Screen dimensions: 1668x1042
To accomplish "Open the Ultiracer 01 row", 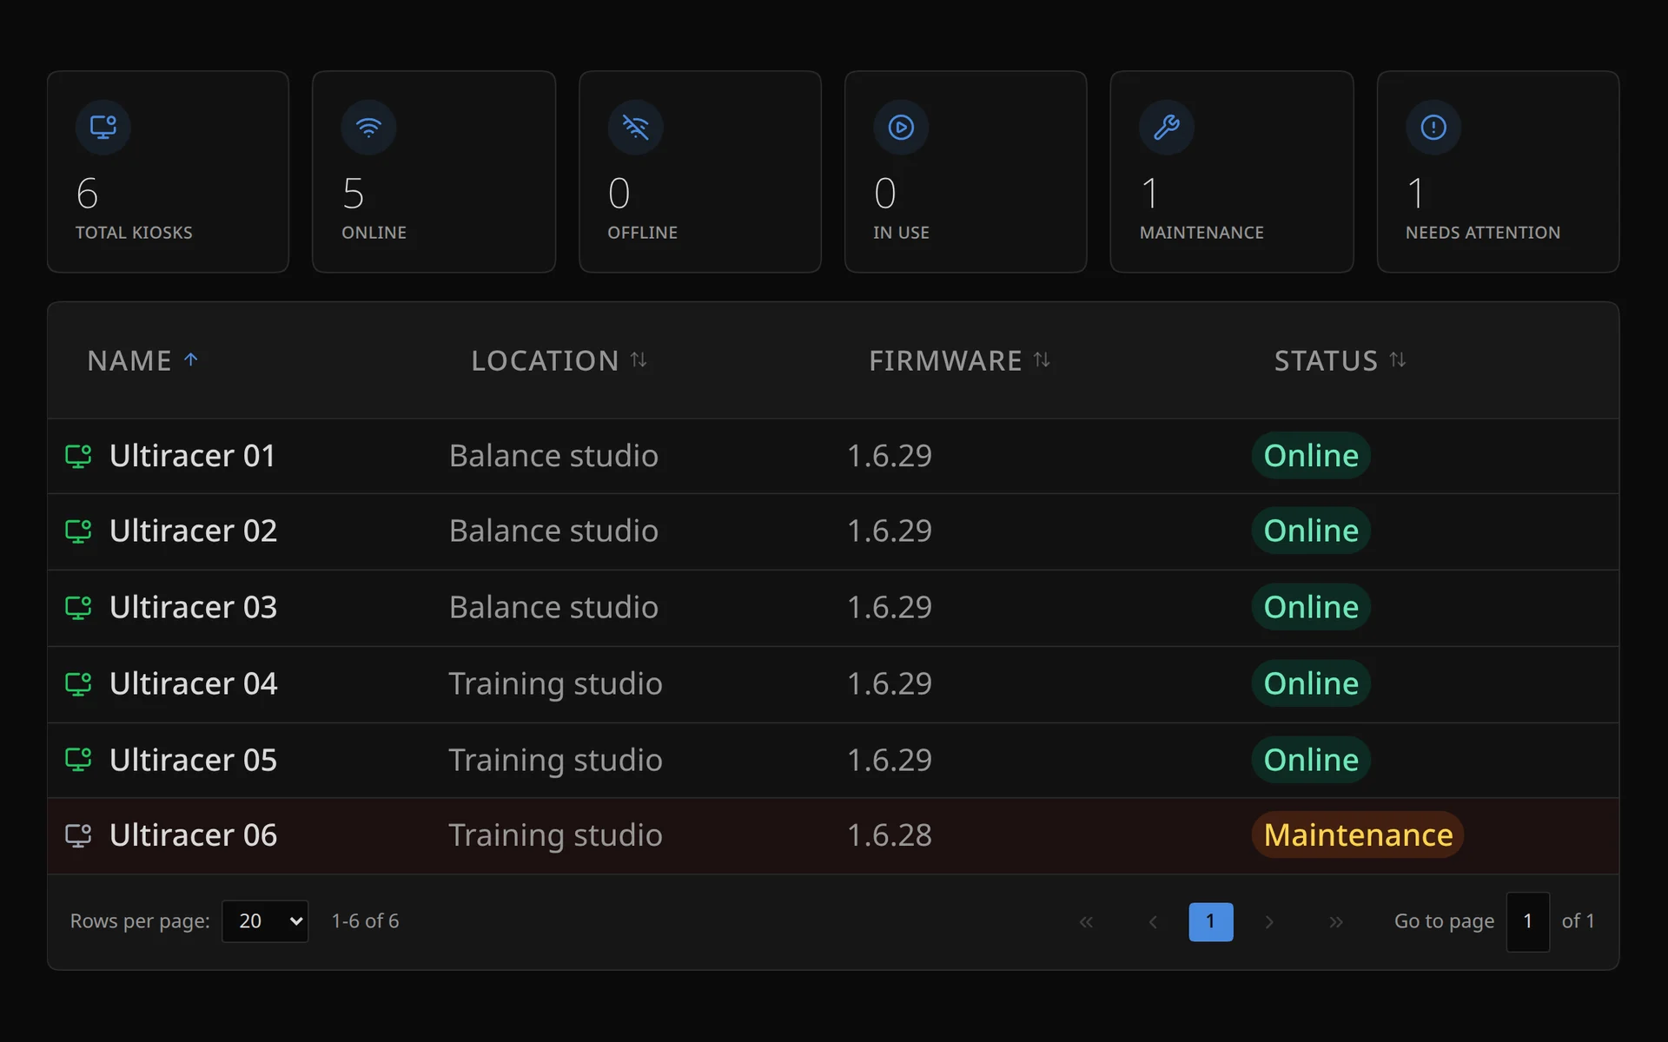I will (x=833, y=457).
